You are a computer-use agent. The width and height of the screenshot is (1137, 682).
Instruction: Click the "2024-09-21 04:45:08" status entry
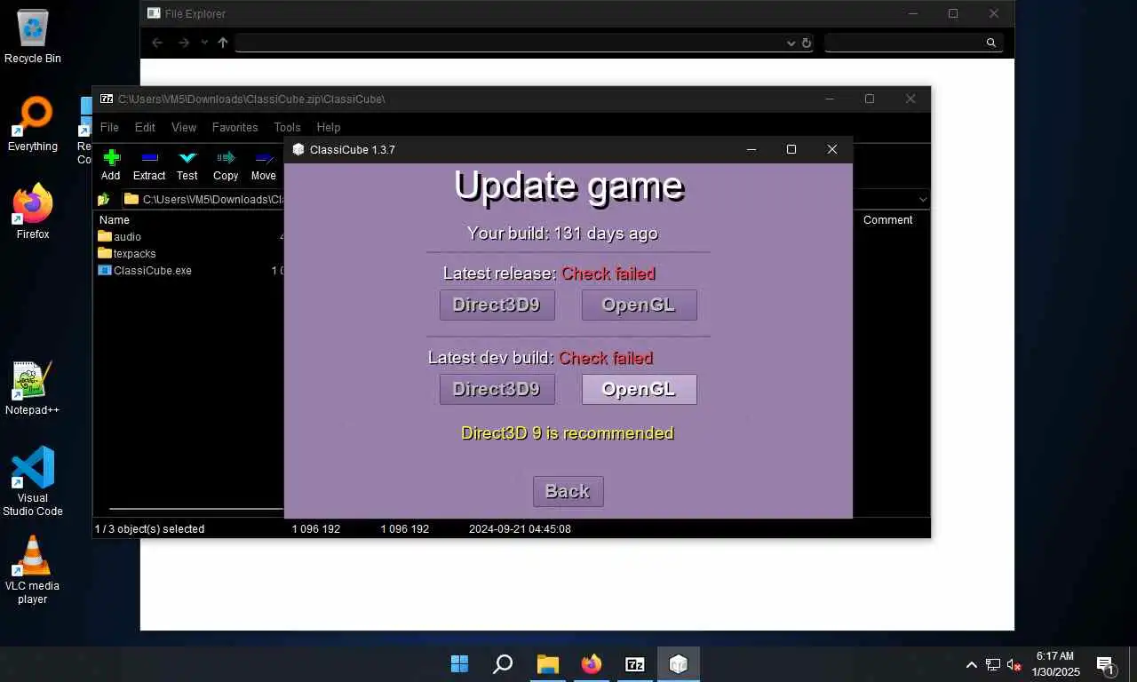(520, 528)
